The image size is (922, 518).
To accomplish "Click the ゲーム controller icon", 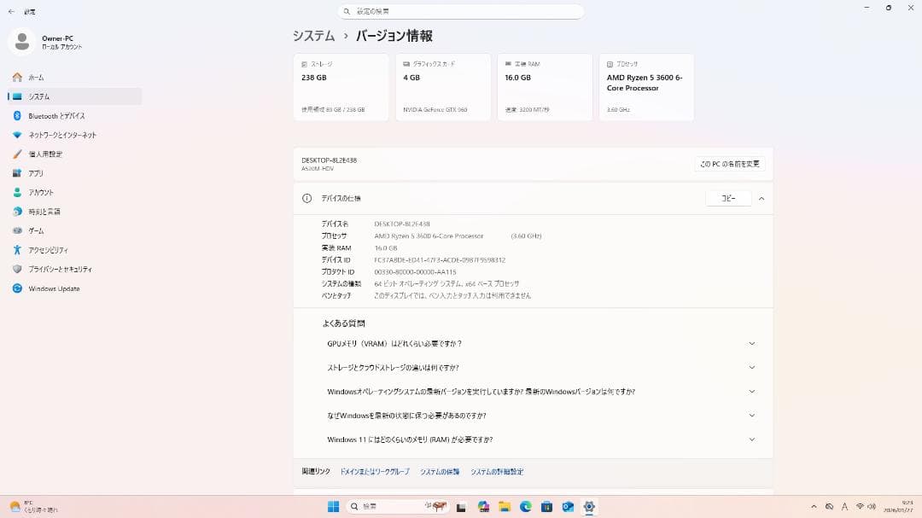I will point(17,230).
